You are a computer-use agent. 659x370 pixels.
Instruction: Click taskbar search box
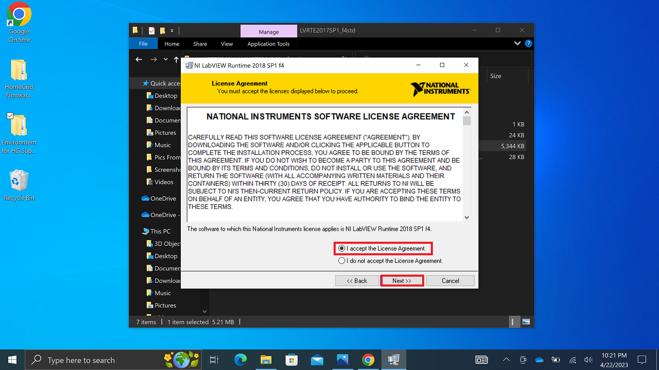point(113,360)
